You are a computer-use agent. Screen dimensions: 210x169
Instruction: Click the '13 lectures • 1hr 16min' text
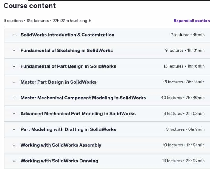pos(184,66)
